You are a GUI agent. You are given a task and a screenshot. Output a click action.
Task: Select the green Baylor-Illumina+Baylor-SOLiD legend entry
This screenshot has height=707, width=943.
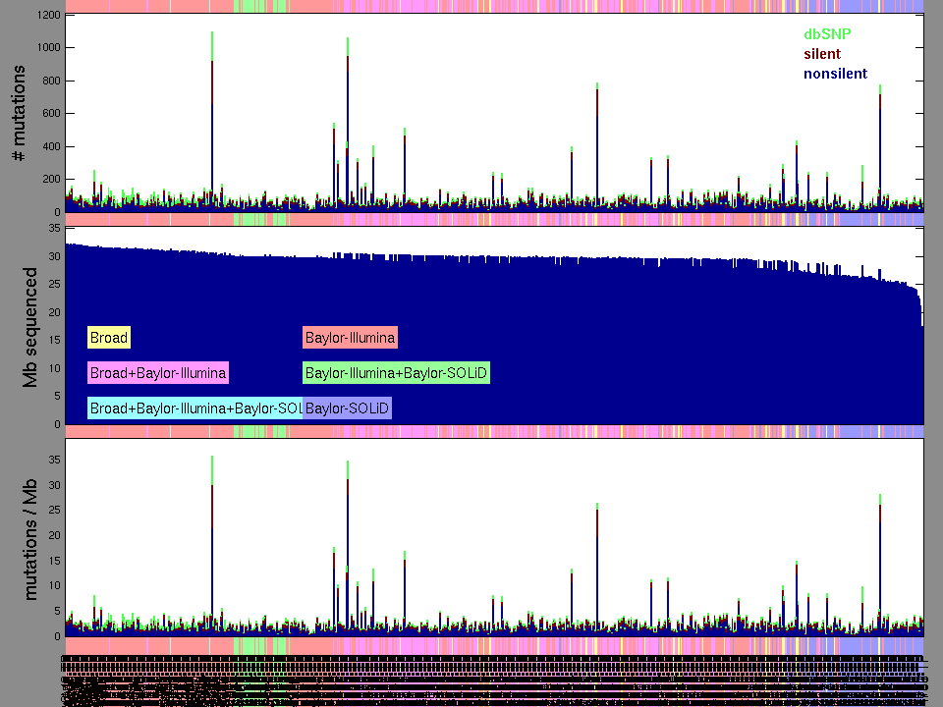[396, 373]
